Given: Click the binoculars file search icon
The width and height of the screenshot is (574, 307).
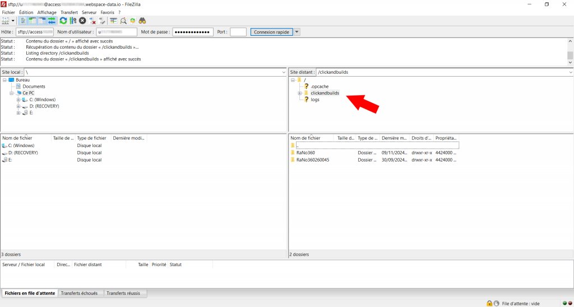Looking at the screenshot, I should [x=142, y=21].
